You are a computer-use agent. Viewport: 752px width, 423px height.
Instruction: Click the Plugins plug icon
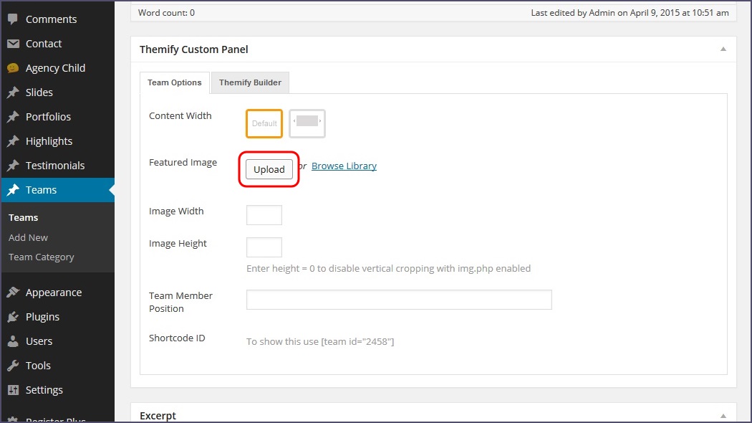tap(13, 317)
